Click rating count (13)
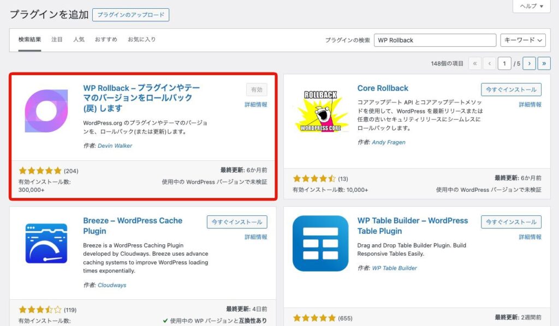The width and height of the screenshot is (559, 326). 343,179
